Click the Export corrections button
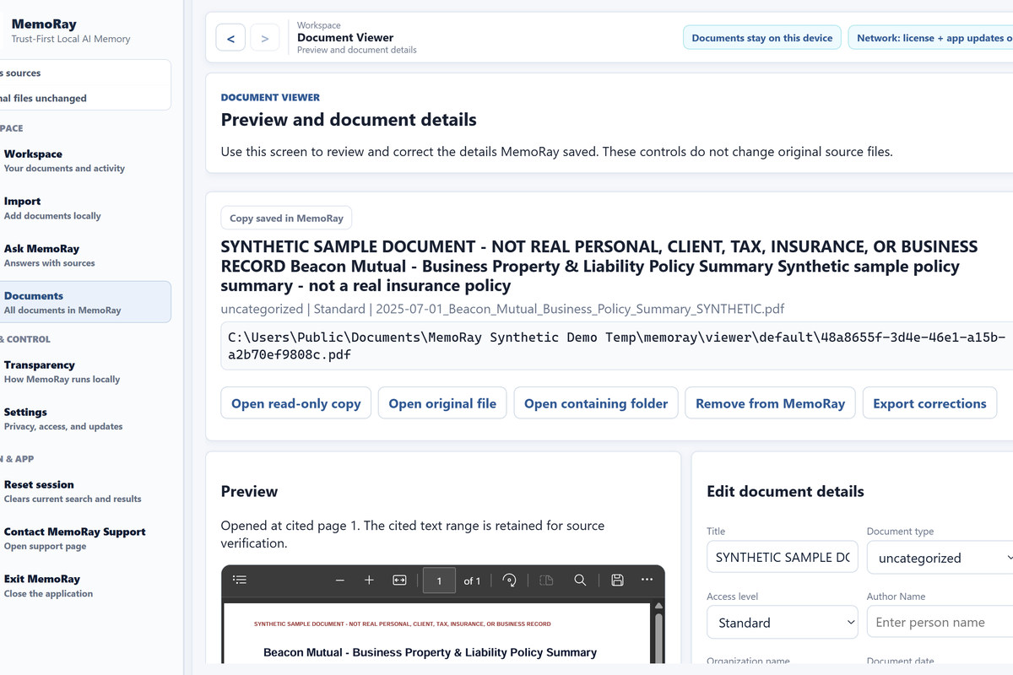The width and height of the screenshot is (1013, 675). tap(929, 403)
